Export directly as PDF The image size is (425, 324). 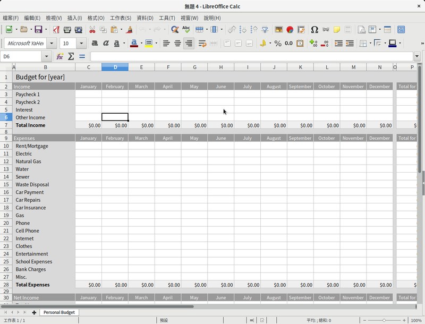click(56, 30)
